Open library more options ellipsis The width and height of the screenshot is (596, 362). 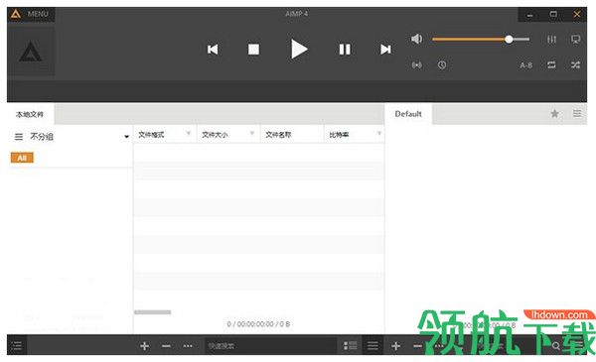188,346
